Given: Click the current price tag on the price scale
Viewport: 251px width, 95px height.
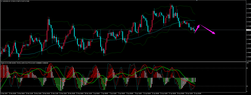Looking at the screenshot, I should click(x=248, y=30).
